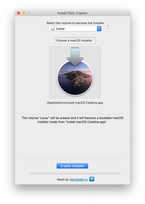Close the Install Disk Creator window

click(x=19, y=13)
